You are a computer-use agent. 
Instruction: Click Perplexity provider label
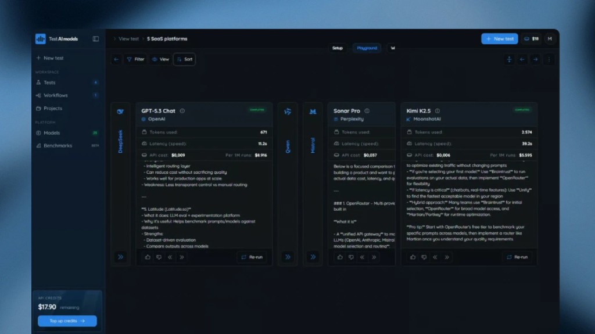click(349, 119)
